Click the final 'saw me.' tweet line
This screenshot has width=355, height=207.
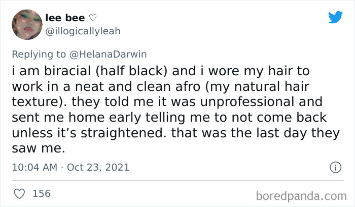click(x=39, y=148)
